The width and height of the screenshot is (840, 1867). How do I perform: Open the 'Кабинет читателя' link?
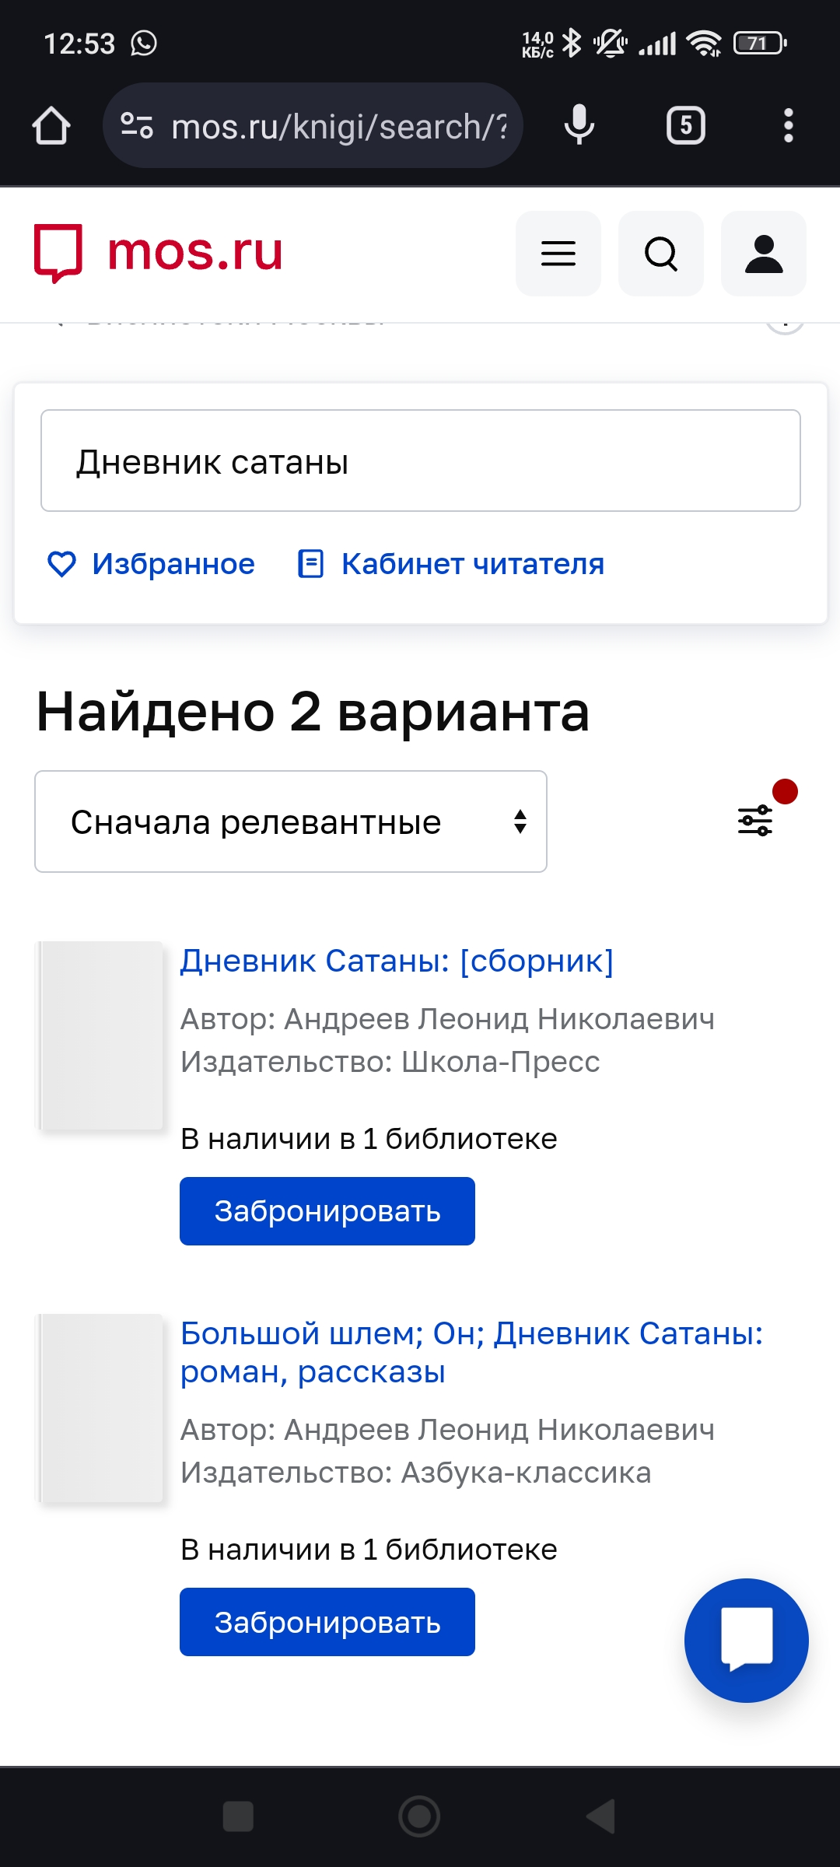point(451,564)
